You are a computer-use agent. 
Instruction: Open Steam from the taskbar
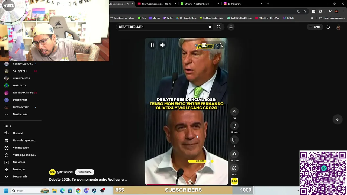point(94,191)
